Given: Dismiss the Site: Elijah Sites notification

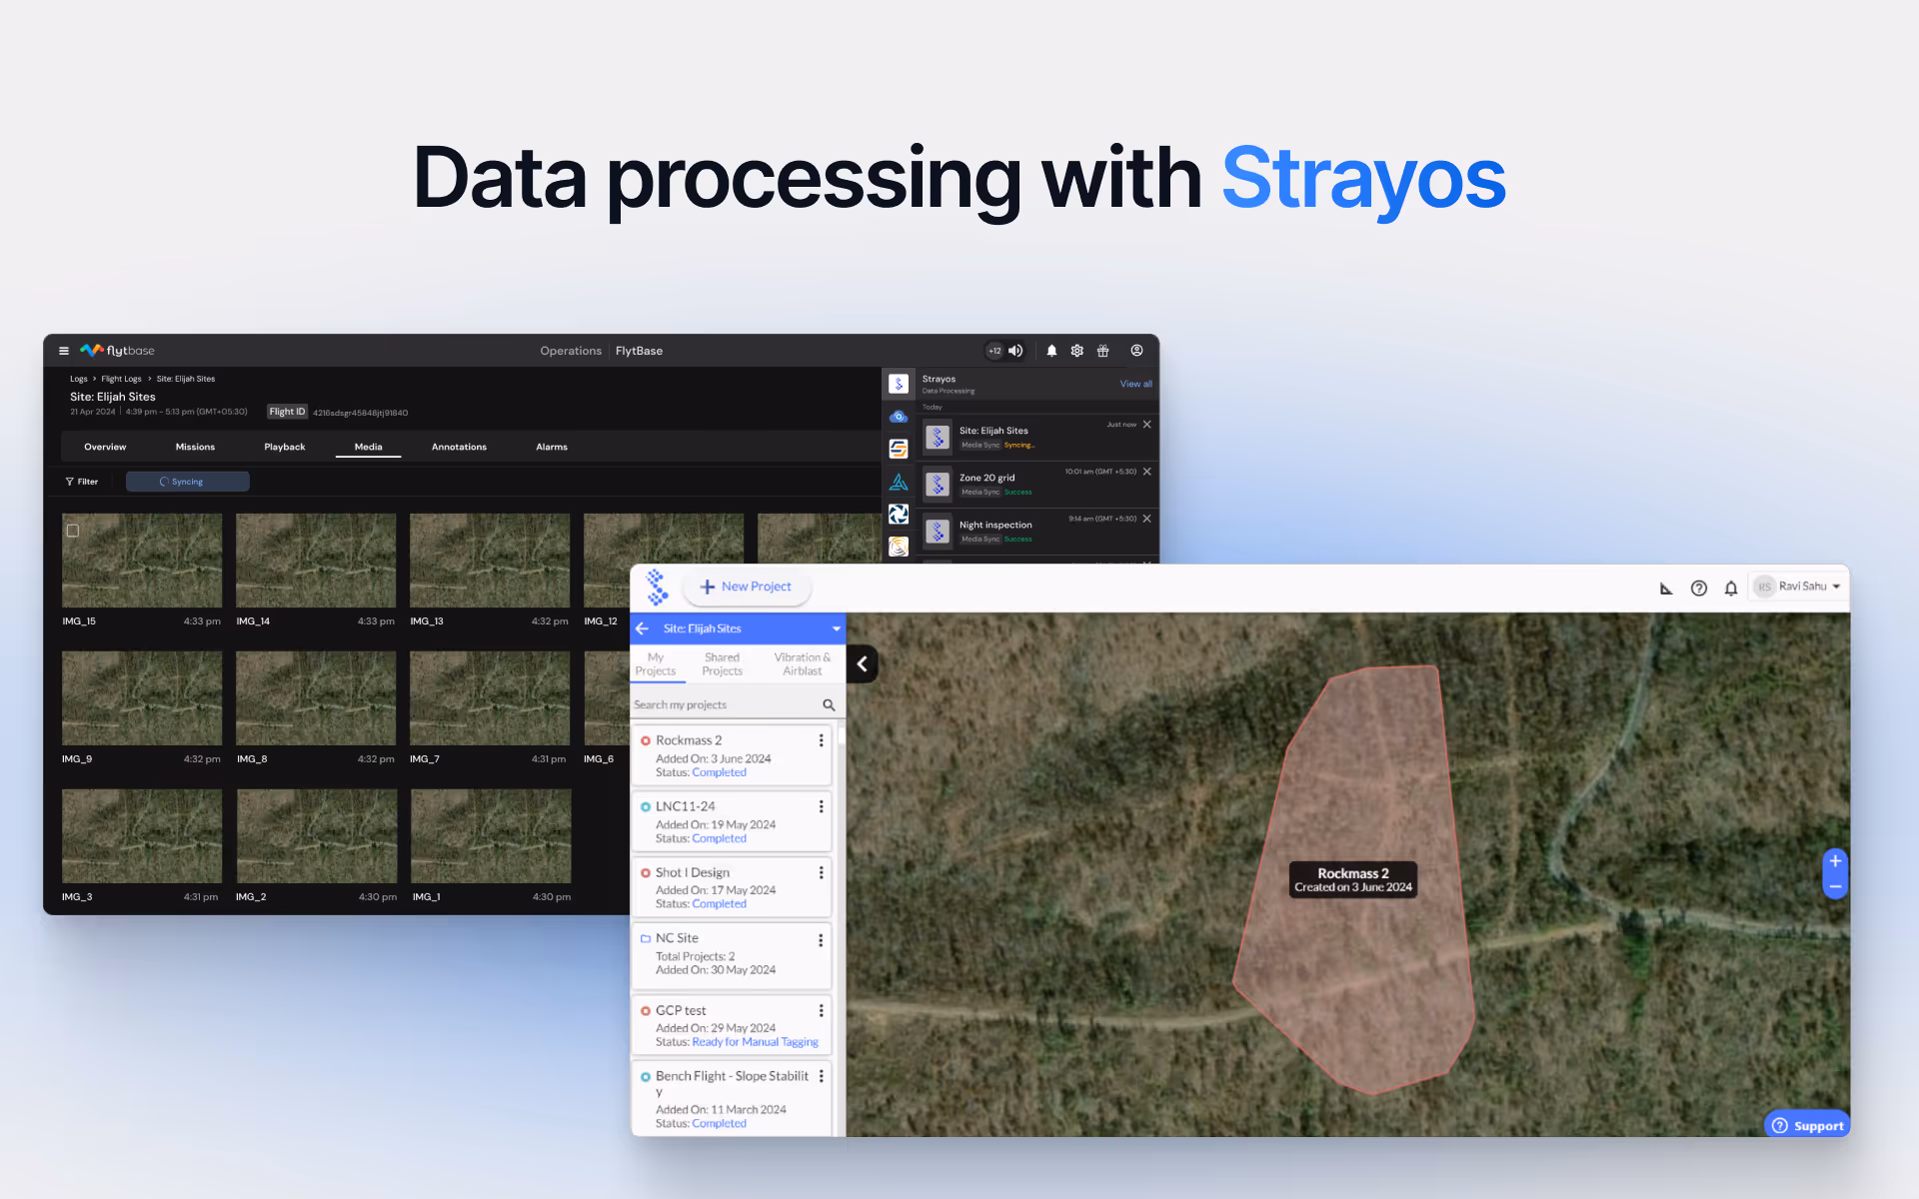Looking at the screenshot, I should point(1147,425).
